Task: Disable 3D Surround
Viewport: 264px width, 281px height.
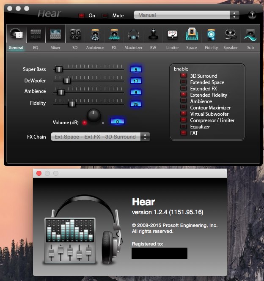Action: point(184,76)
